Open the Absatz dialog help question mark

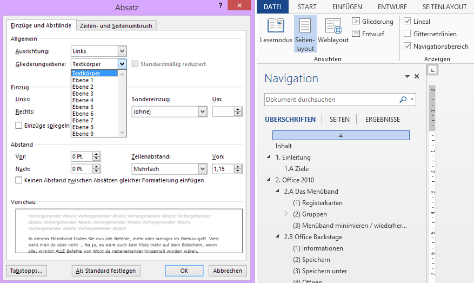coord(221,5)
